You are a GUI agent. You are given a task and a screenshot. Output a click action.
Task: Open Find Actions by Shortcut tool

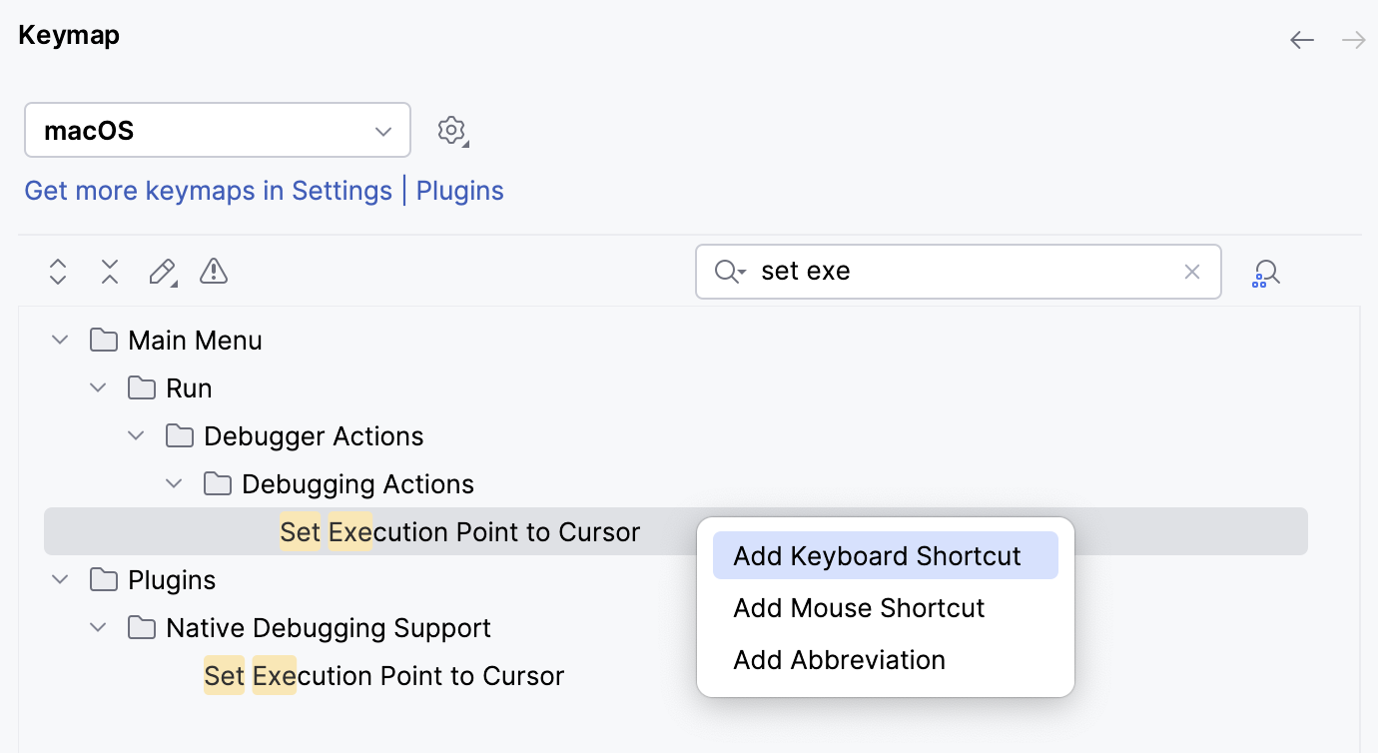[x=1265, y=272]
